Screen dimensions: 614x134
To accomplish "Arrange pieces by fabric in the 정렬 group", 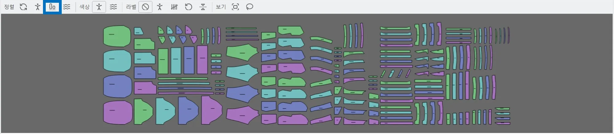I will [x=67, y=7].
